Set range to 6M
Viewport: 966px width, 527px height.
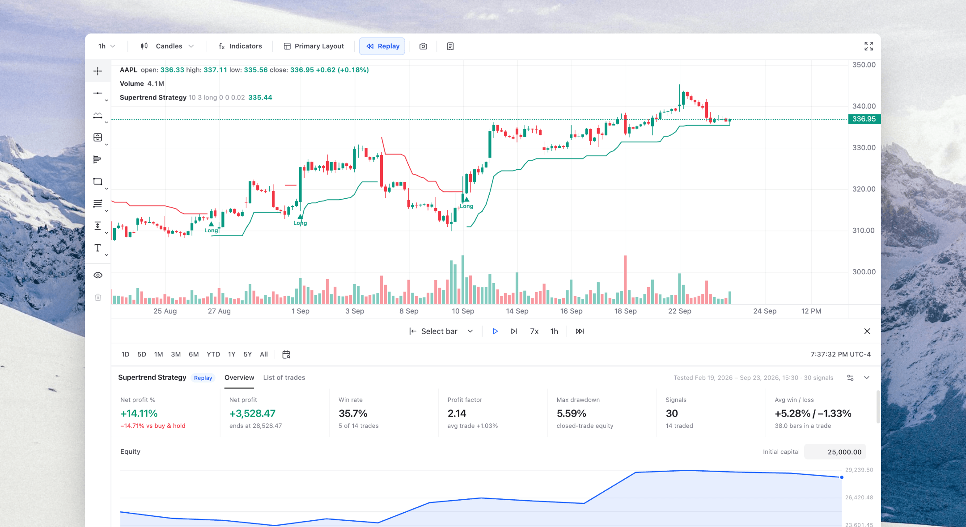pyautogui.click(x=194, y=354)
